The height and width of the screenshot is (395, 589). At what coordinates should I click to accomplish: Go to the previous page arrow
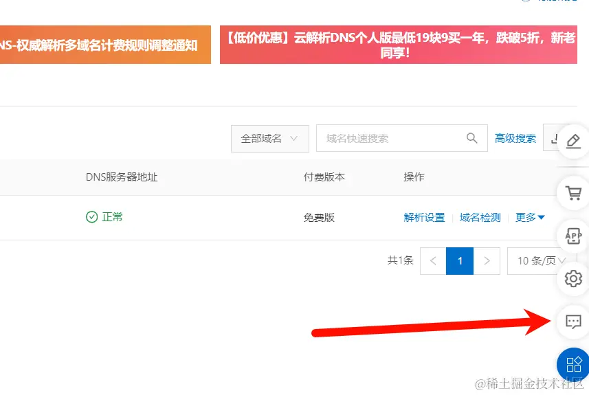coord(433,260)
